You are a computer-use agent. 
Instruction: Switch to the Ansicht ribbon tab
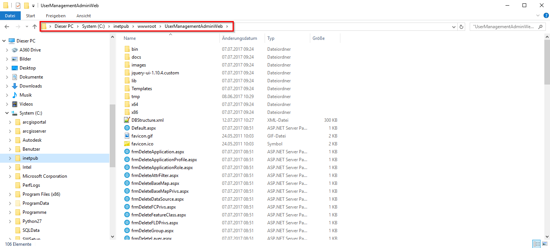[x=83, y=15]
